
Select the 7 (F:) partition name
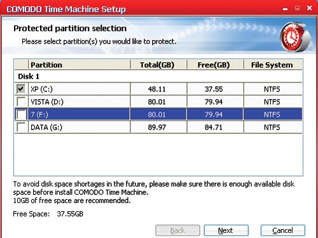coord(39,115)
